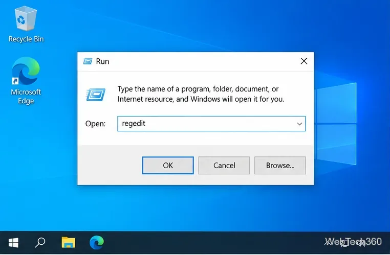Select the Microsoft Edge desktop shortcut

[26, 81]
